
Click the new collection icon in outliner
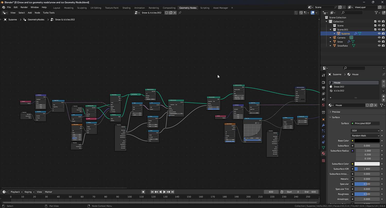[383, 13]
